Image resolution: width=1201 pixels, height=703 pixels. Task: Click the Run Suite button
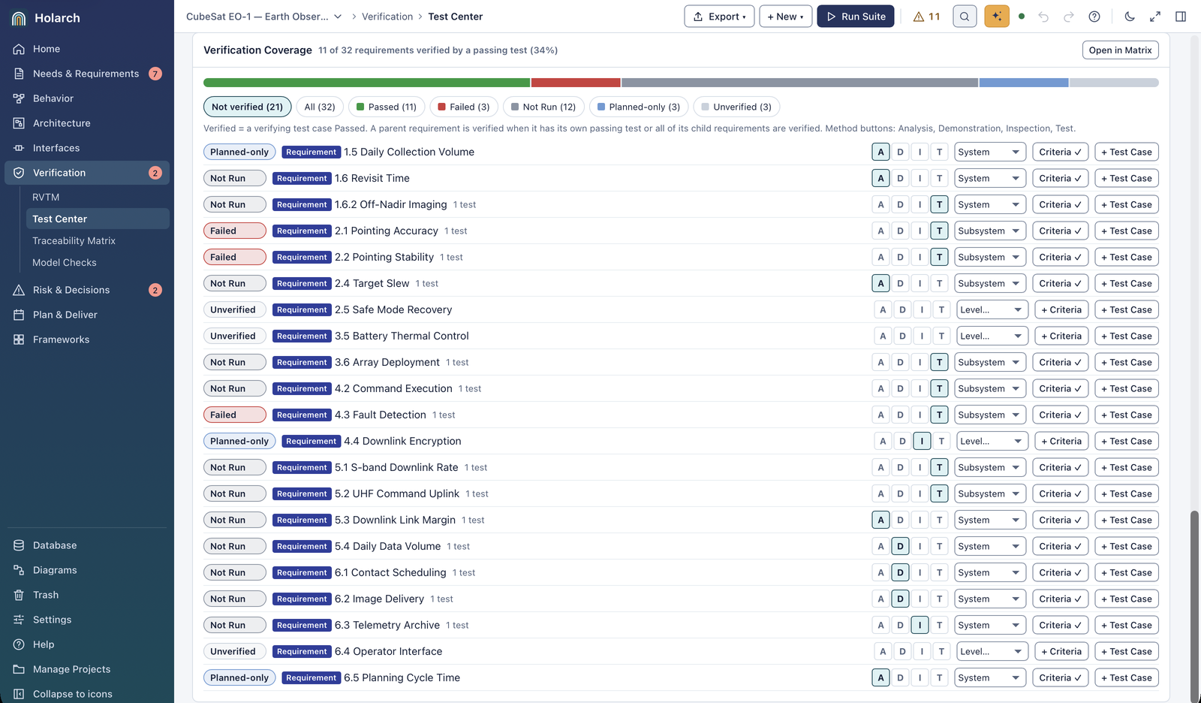click(856, 17)
